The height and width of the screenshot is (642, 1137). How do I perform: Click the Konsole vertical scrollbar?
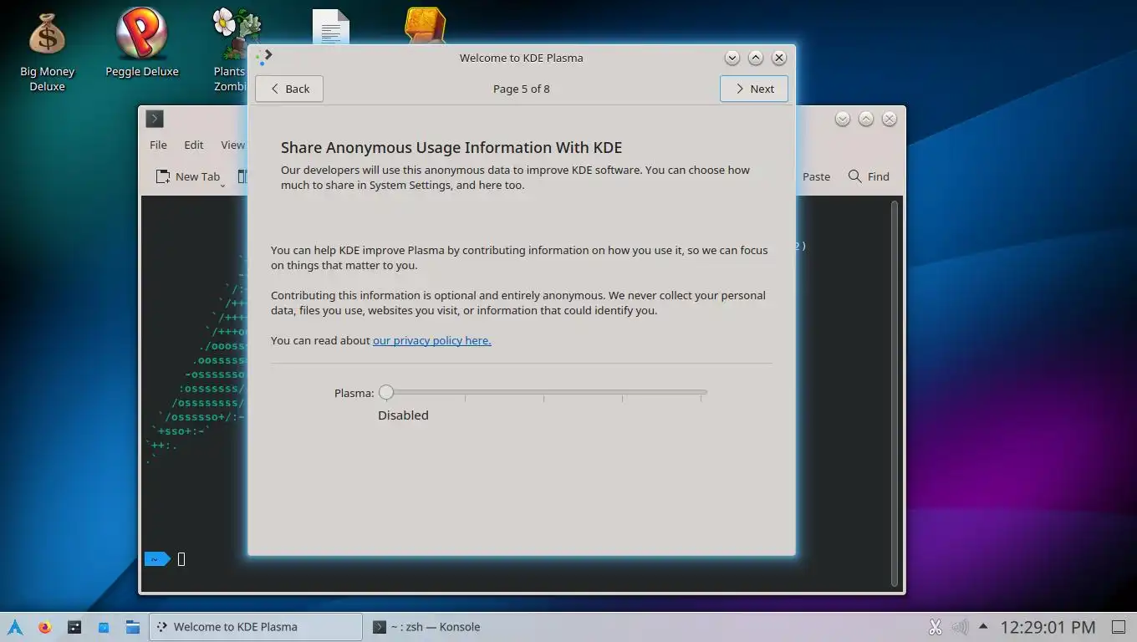(895, 393)
